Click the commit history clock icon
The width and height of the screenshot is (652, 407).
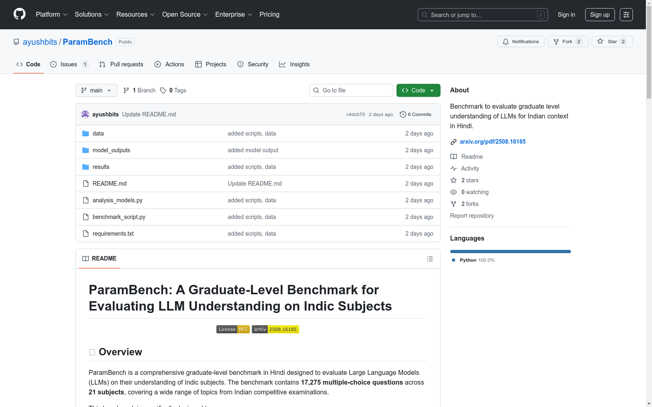403,114
